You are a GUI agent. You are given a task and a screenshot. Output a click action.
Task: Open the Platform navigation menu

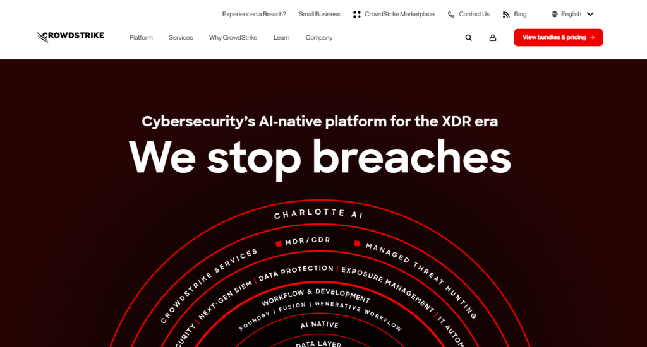pyautogui.click(x=141, y=38)
